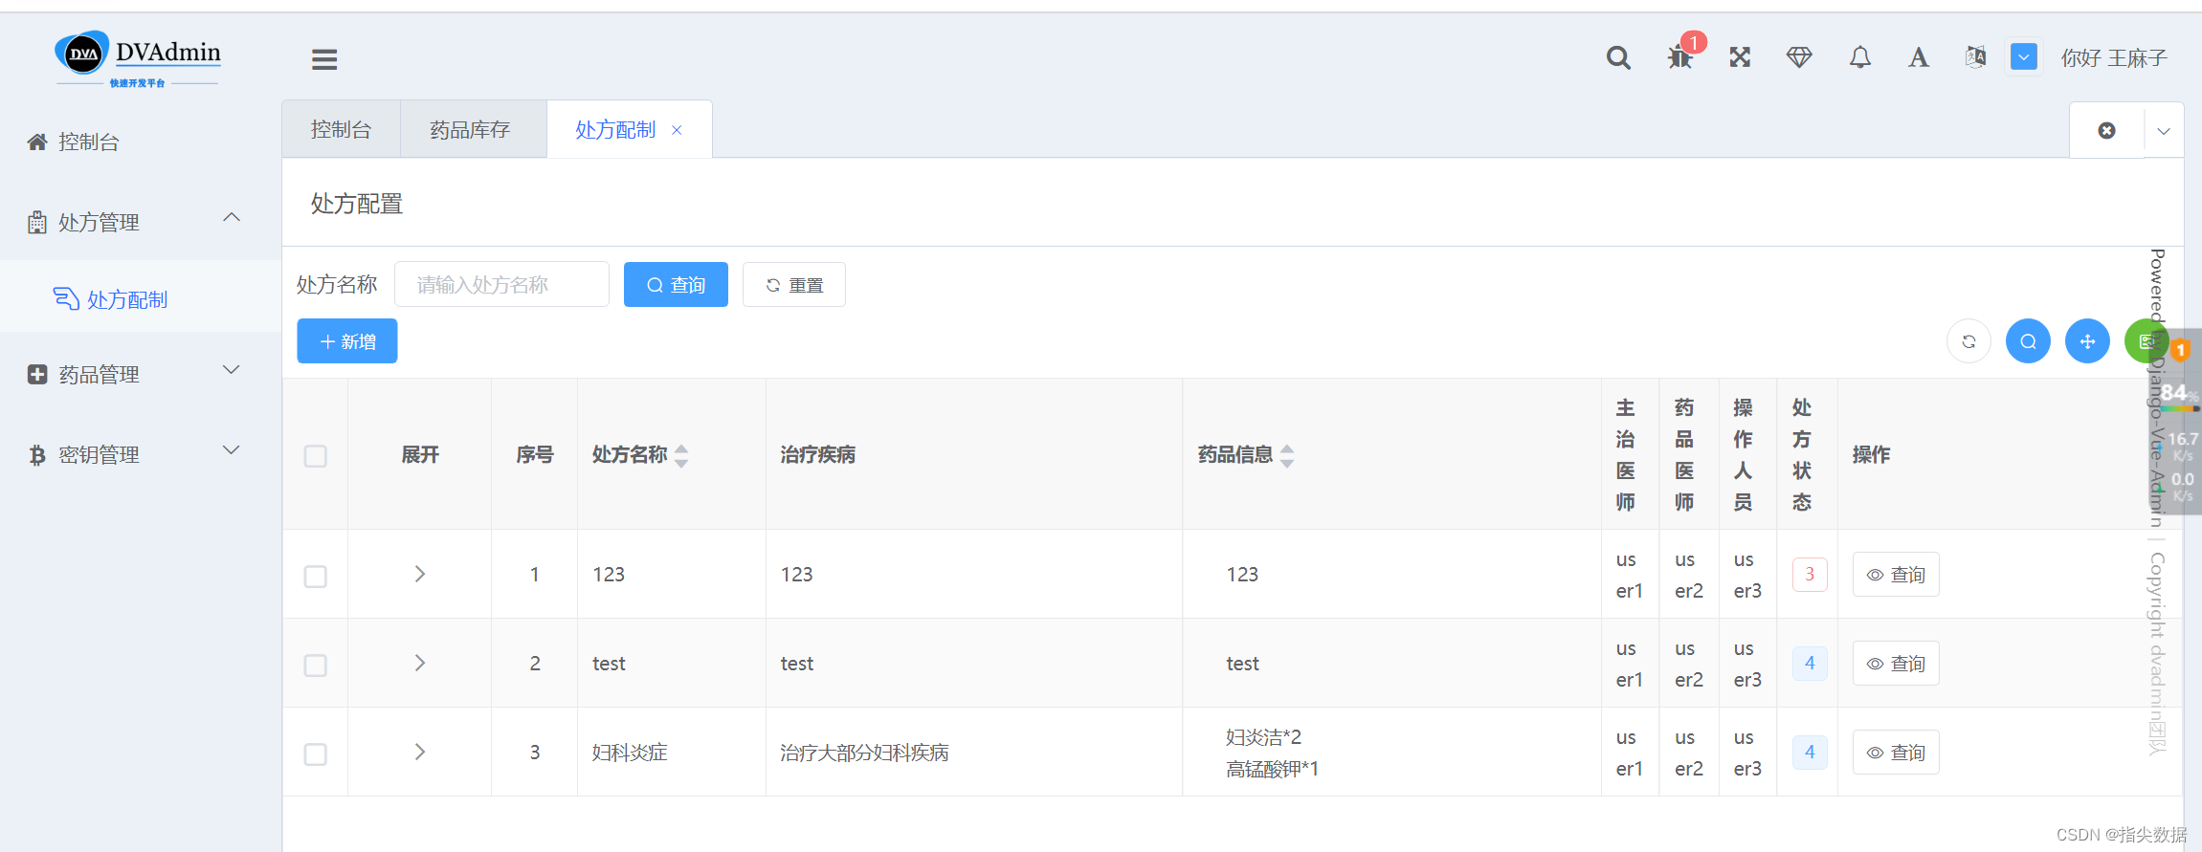Screen dimensions: 2202x852
Task: Tick checkbox for row 123
Action: tap(315, 577)
